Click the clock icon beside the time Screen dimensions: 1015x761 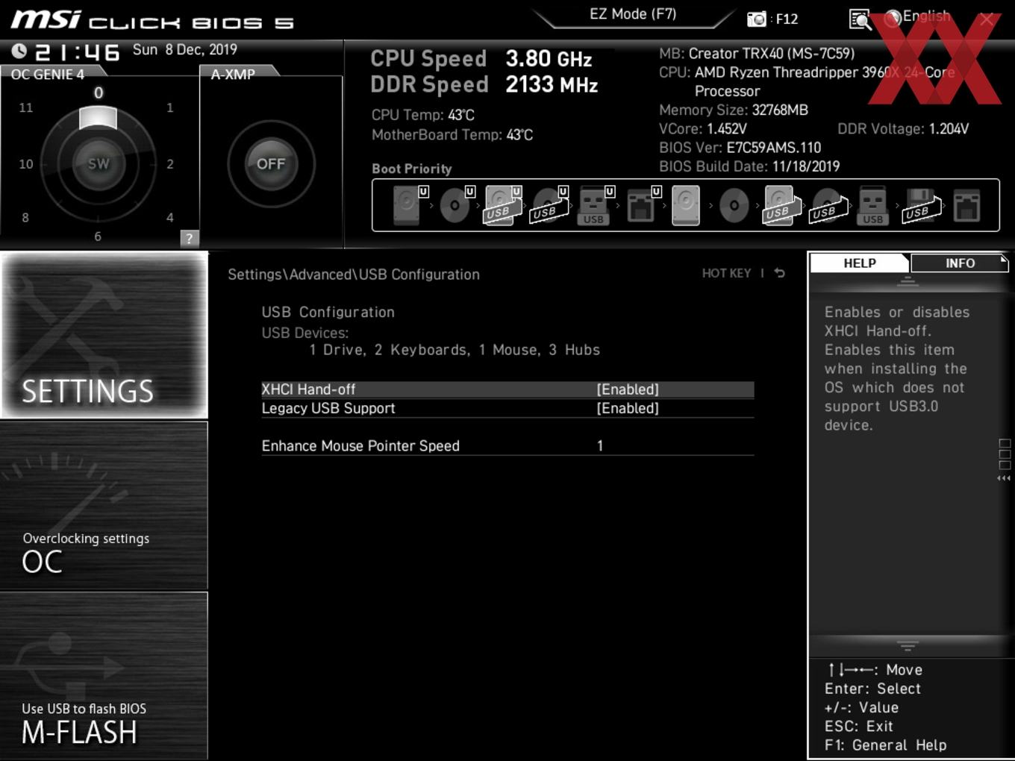point(19,51)
